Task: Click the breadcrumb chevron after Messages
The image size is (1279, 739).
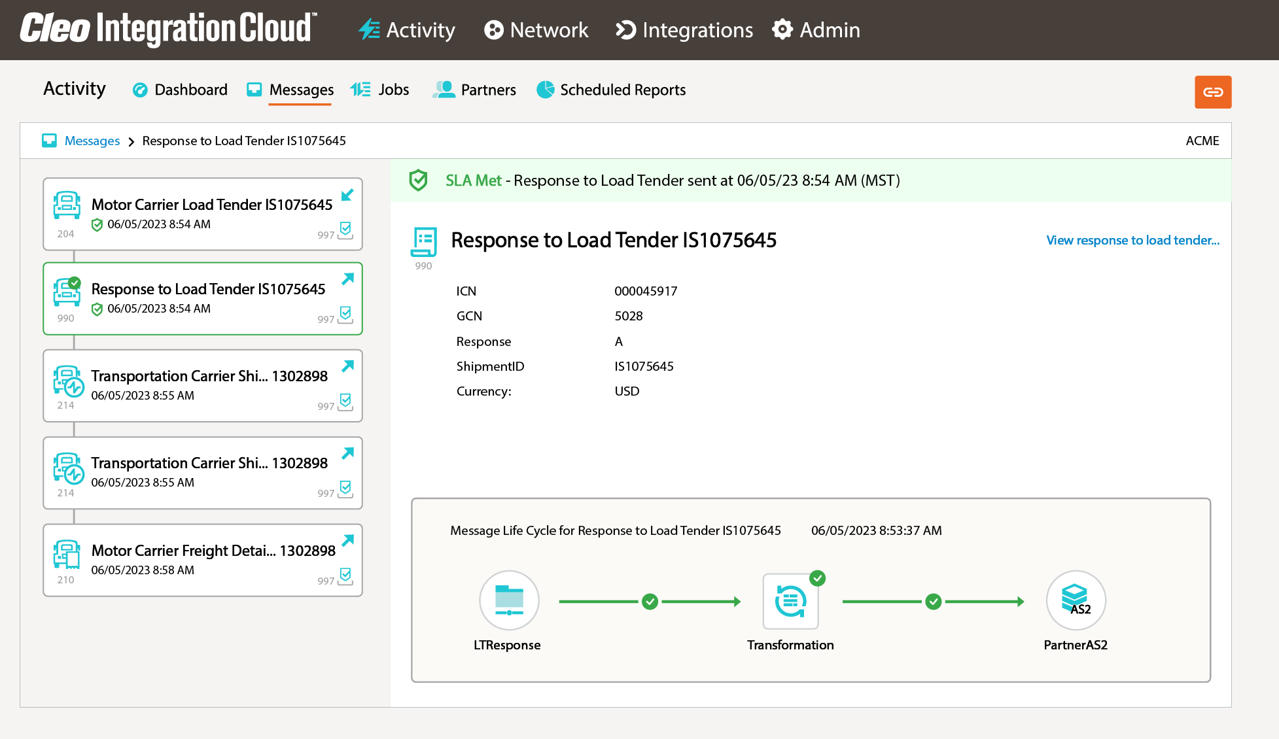Action: click(131, 141)
